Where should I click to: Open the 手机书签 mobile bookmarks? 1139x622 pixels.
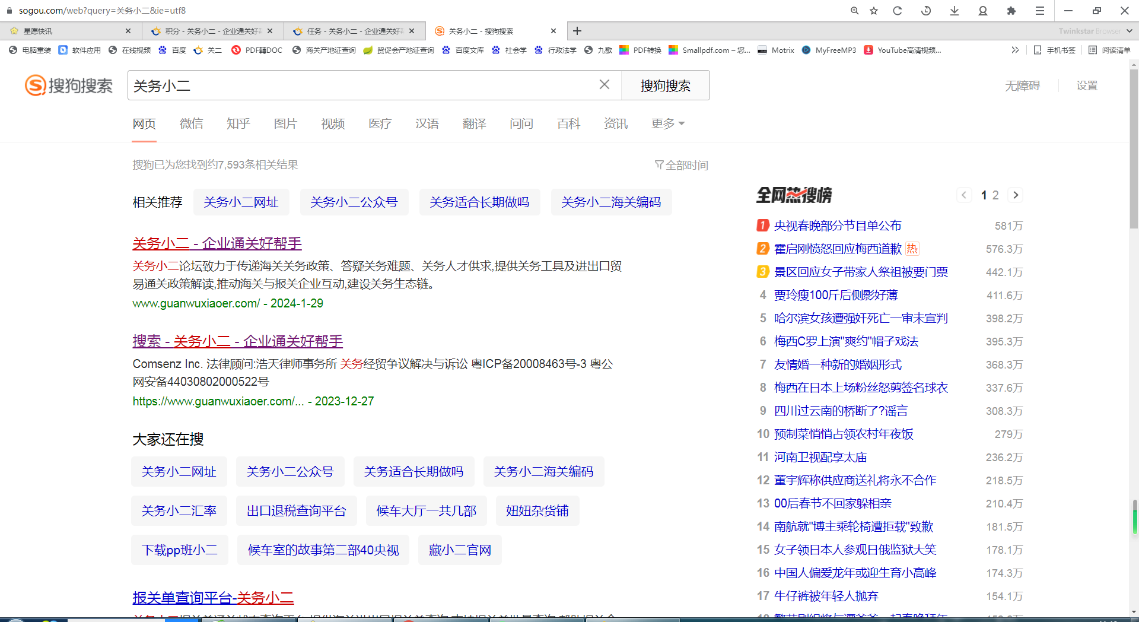(1055, 50)
